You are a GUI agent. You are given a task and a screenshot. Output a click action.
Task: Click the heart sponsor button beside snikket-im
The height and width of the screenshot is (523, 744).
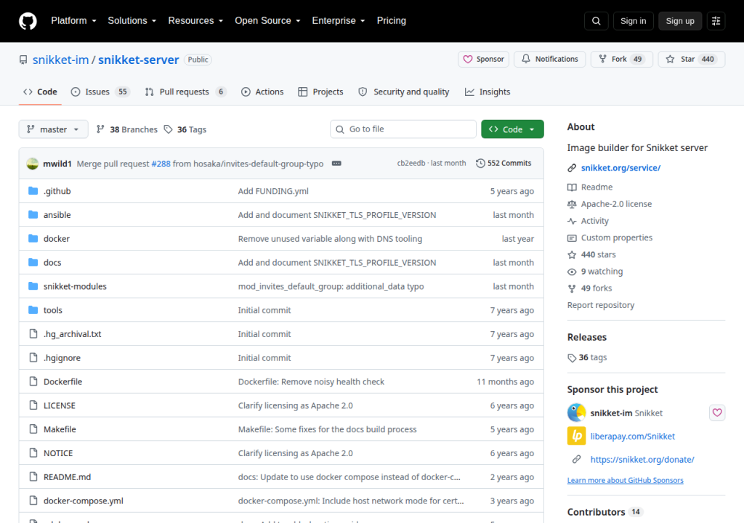coord(717,413)
